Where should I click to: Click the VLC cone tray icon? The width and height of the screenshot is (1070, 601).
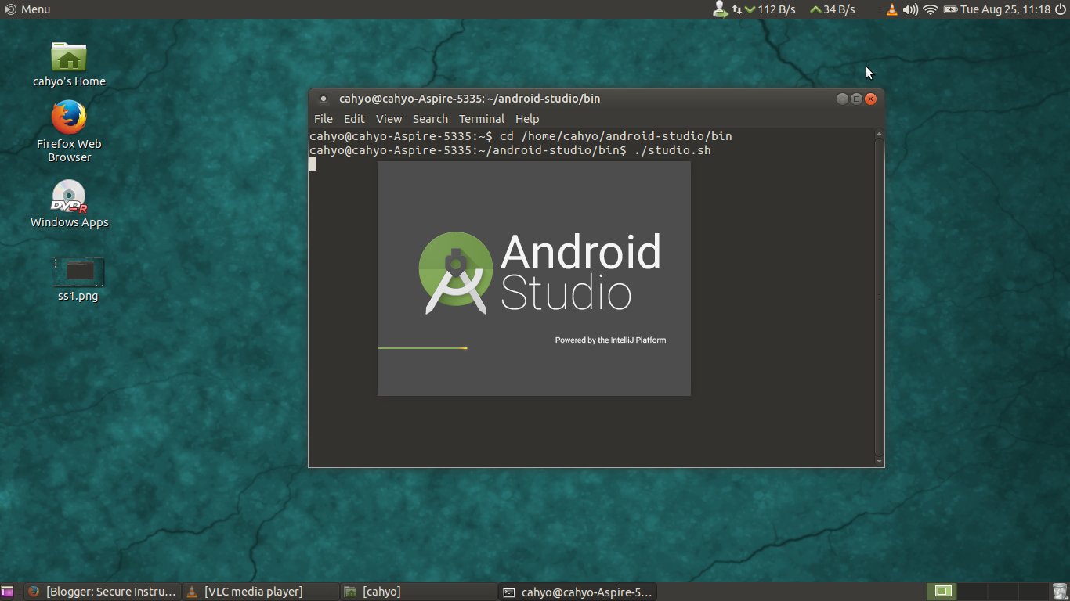pyautogui.click(x=891, y=9)
